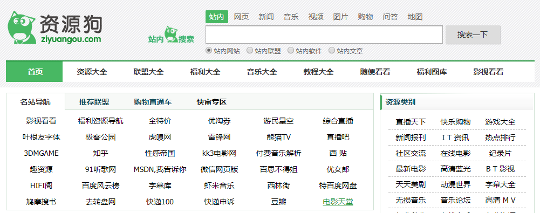Viewport: 540px width, 213px height.
Task: Open the 高清MV category
Action: [500, 200]
